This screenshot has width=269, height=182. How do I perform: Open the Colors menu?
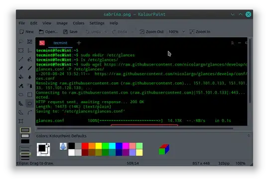[78, 23]
